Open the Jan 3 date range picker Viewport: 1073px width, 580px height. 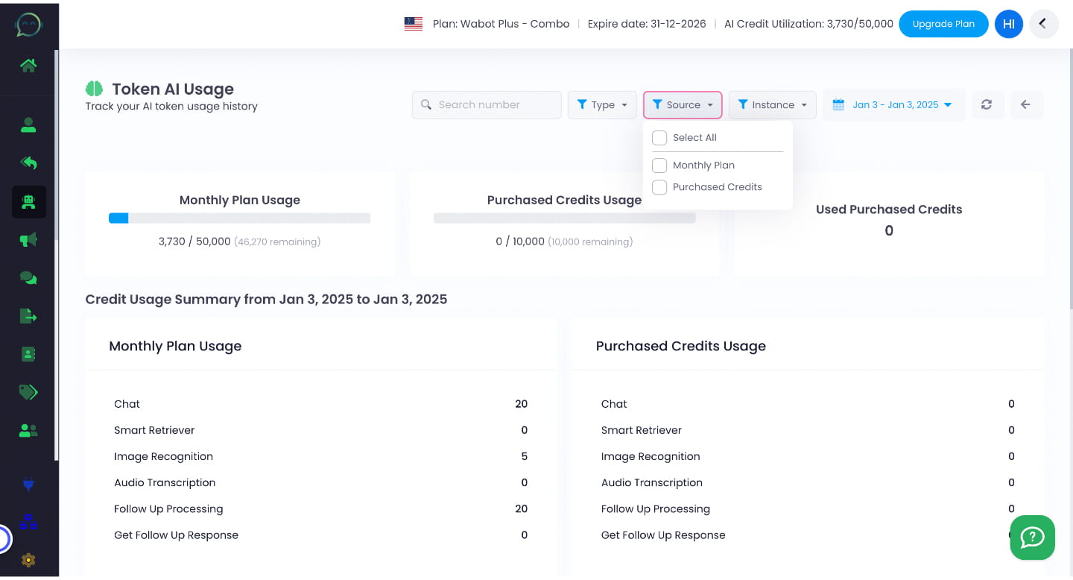[893, 105]
